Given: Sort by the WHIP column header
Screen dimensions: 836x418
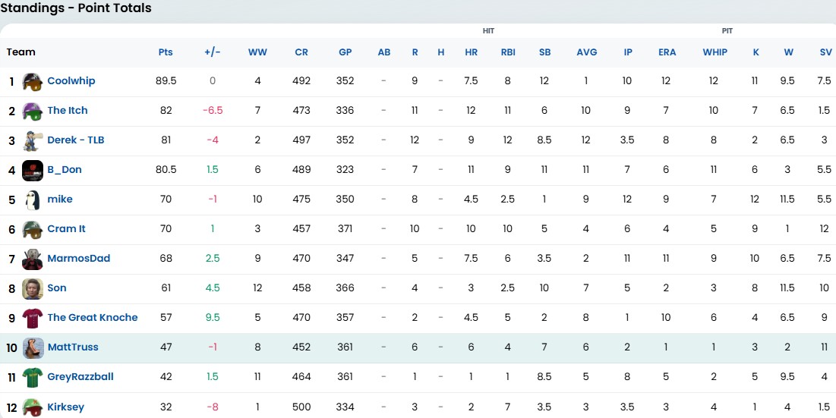Looking at the screenshot, I should 715,52.
